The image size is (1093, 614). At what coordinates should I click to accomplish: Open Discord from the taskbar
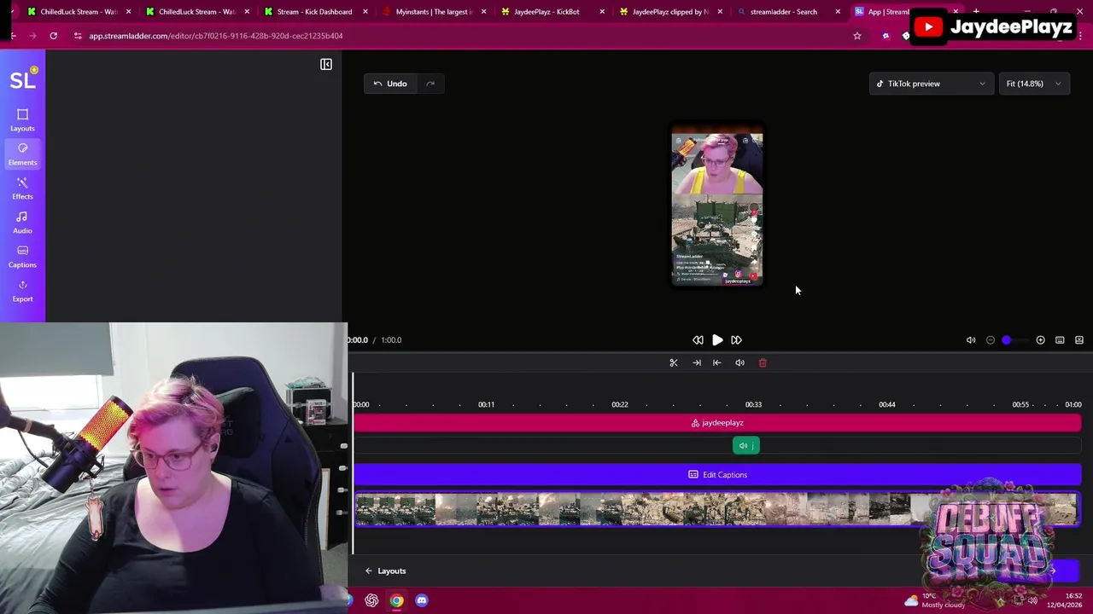point(422,601)
